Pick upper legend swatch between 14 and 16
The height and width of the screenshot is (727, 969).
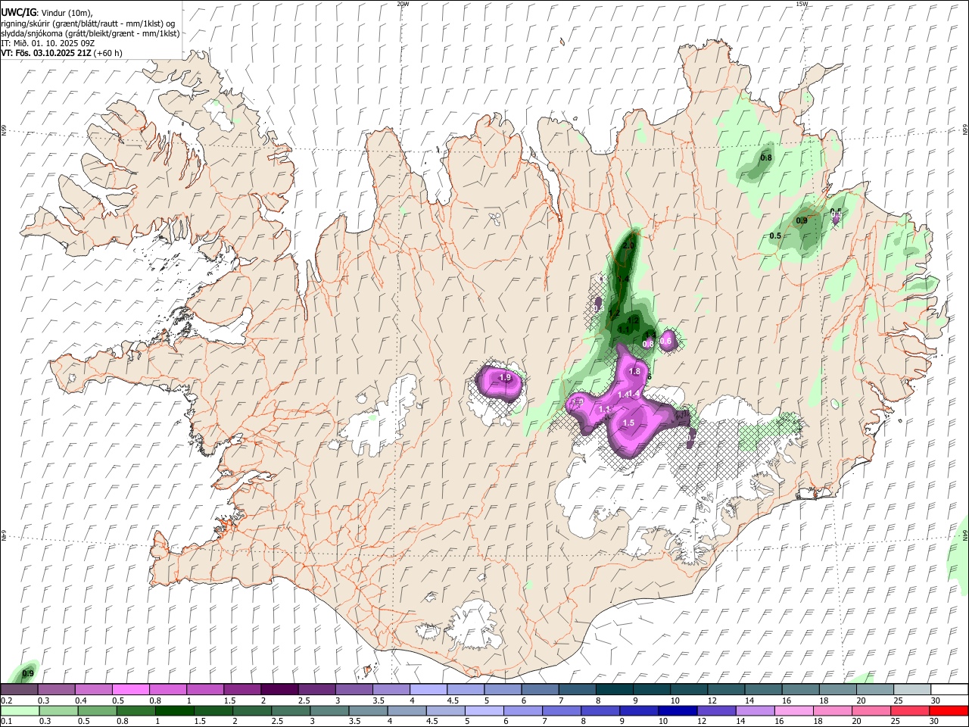point(763,689)
